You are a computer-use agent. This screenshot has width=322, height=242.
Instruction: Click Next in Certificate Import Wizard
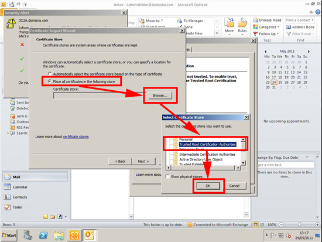[x=143, y=161]
